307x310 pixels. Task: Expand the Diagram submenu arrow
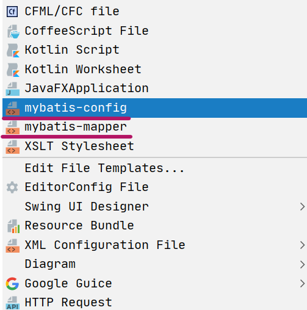[x=302, y=264]
